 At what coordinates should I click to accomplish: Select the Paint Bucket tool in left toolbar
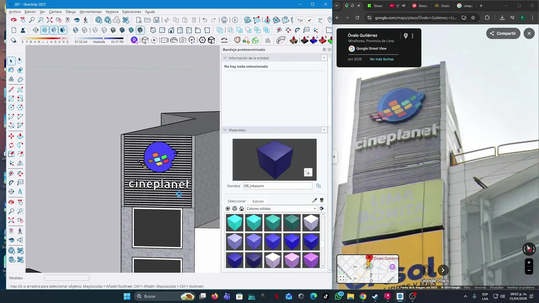(x=11, y=70)
